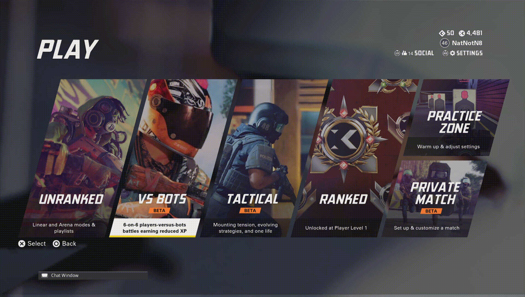Click the L3 stick prompt icon
The height and width of the screenshot is (297, 525).
tap(397, 53)
